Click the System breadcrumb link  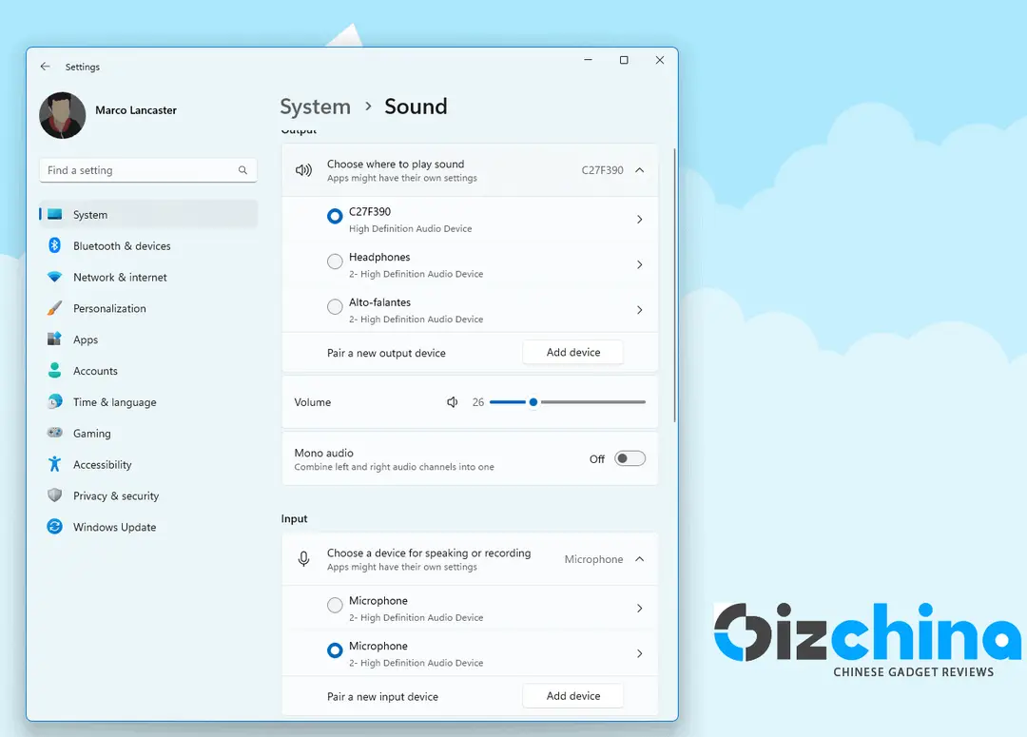coord(315,107)
